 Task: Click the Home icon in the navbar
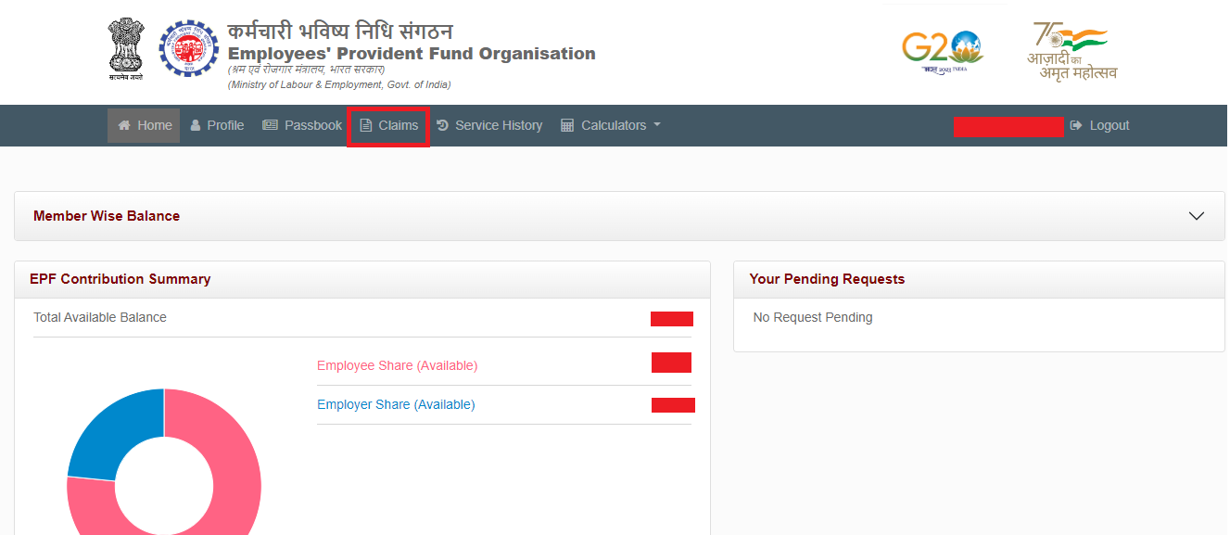pyautogui.click(x=125, y=124)
